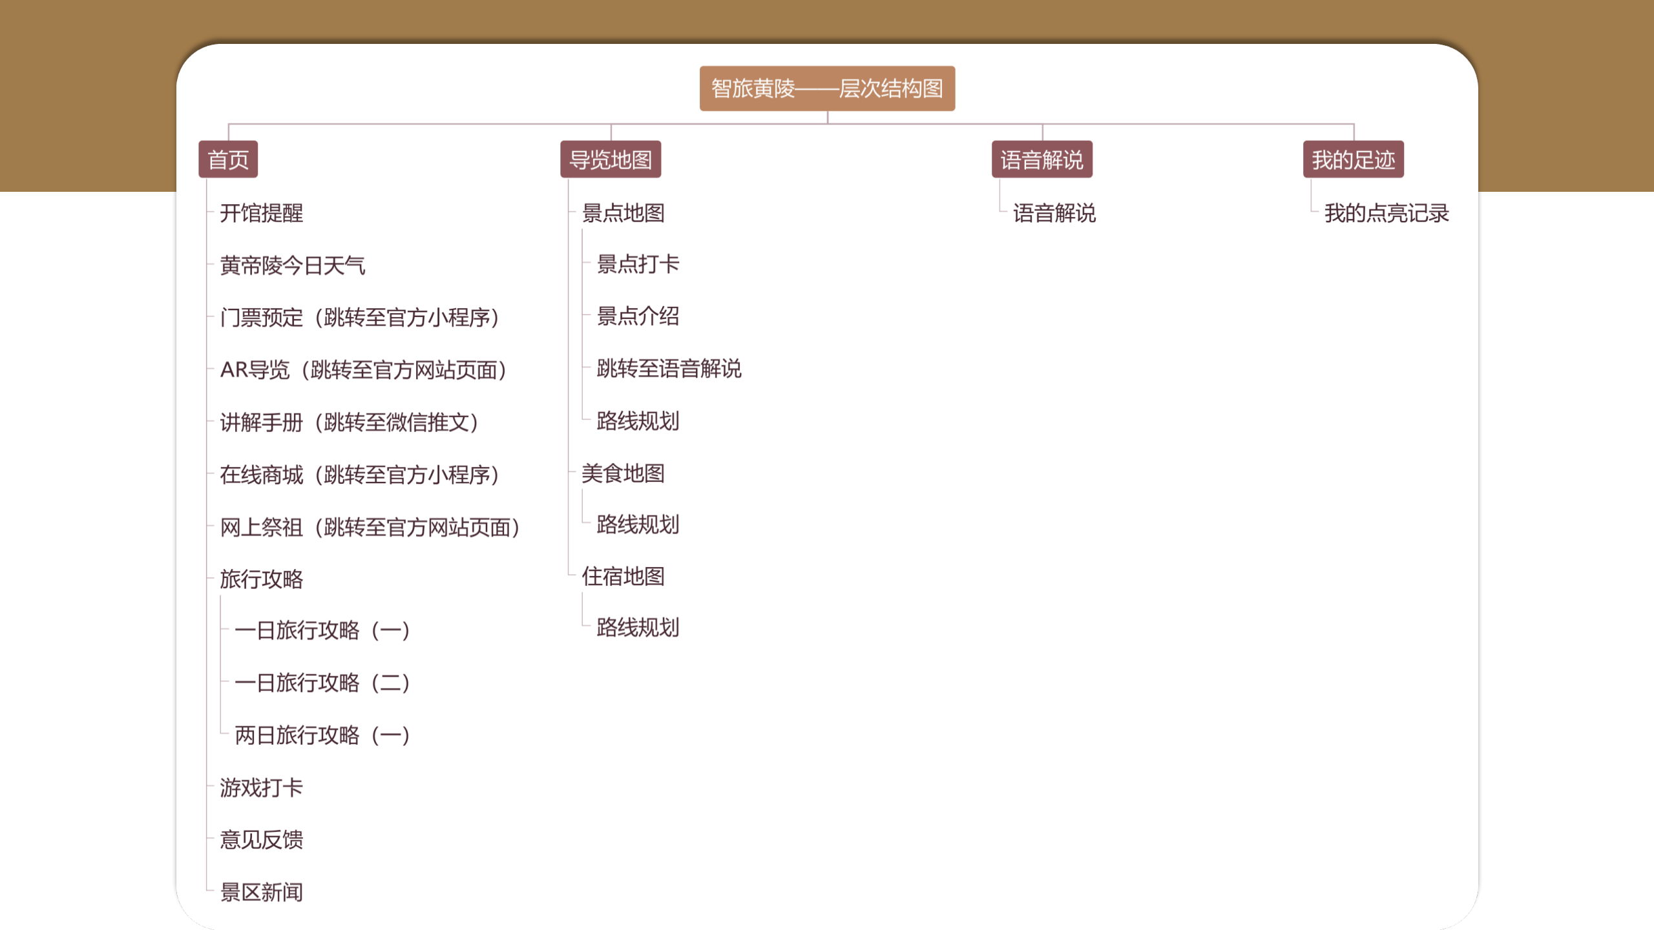Click the 游戏打卡 item
Viewport: 1654px width, 930px height.
tap(262, 788)
